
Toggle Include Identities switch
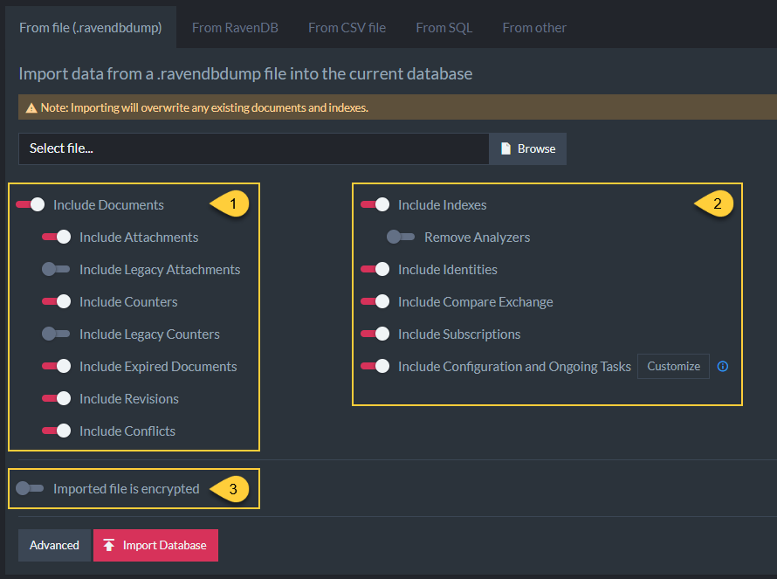click(x=375, y=269)
